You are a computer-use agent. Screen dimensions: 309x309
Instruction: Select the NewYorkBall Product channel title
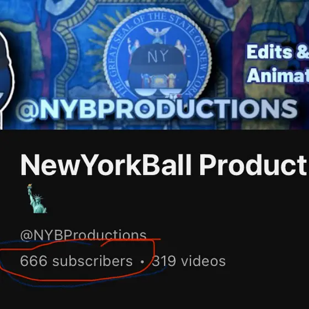(163, 164)
